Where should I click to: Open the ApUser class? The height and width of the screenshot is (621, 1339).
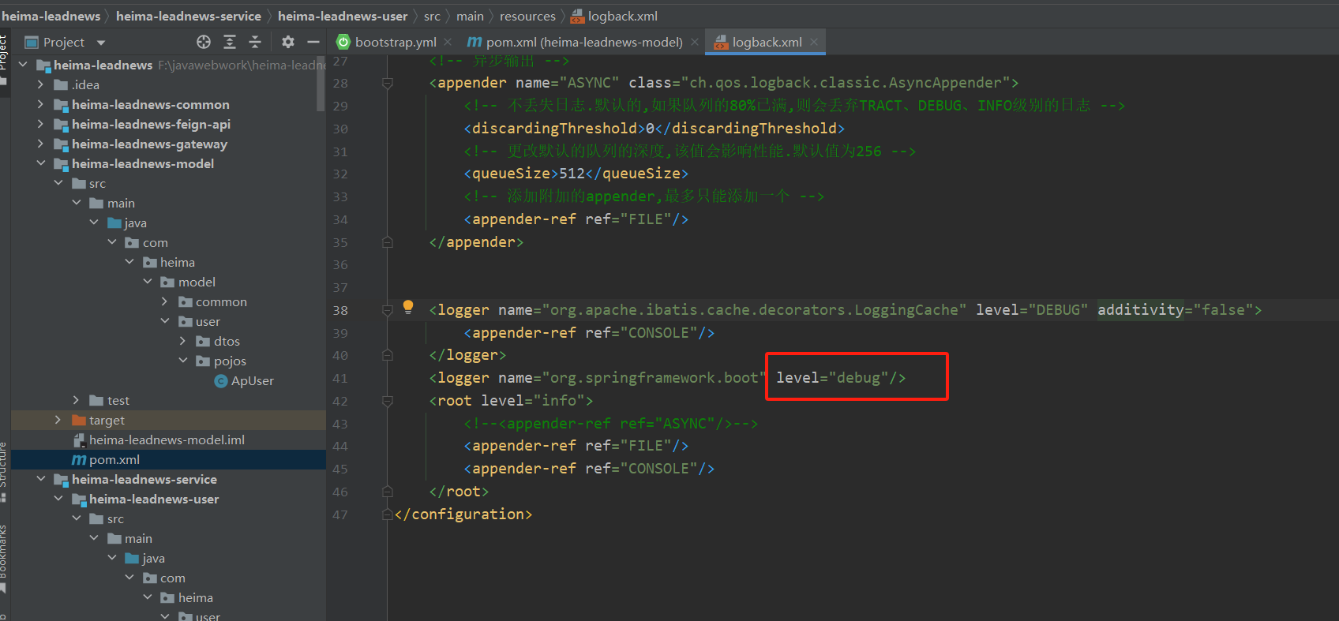(x=253, y=380)
